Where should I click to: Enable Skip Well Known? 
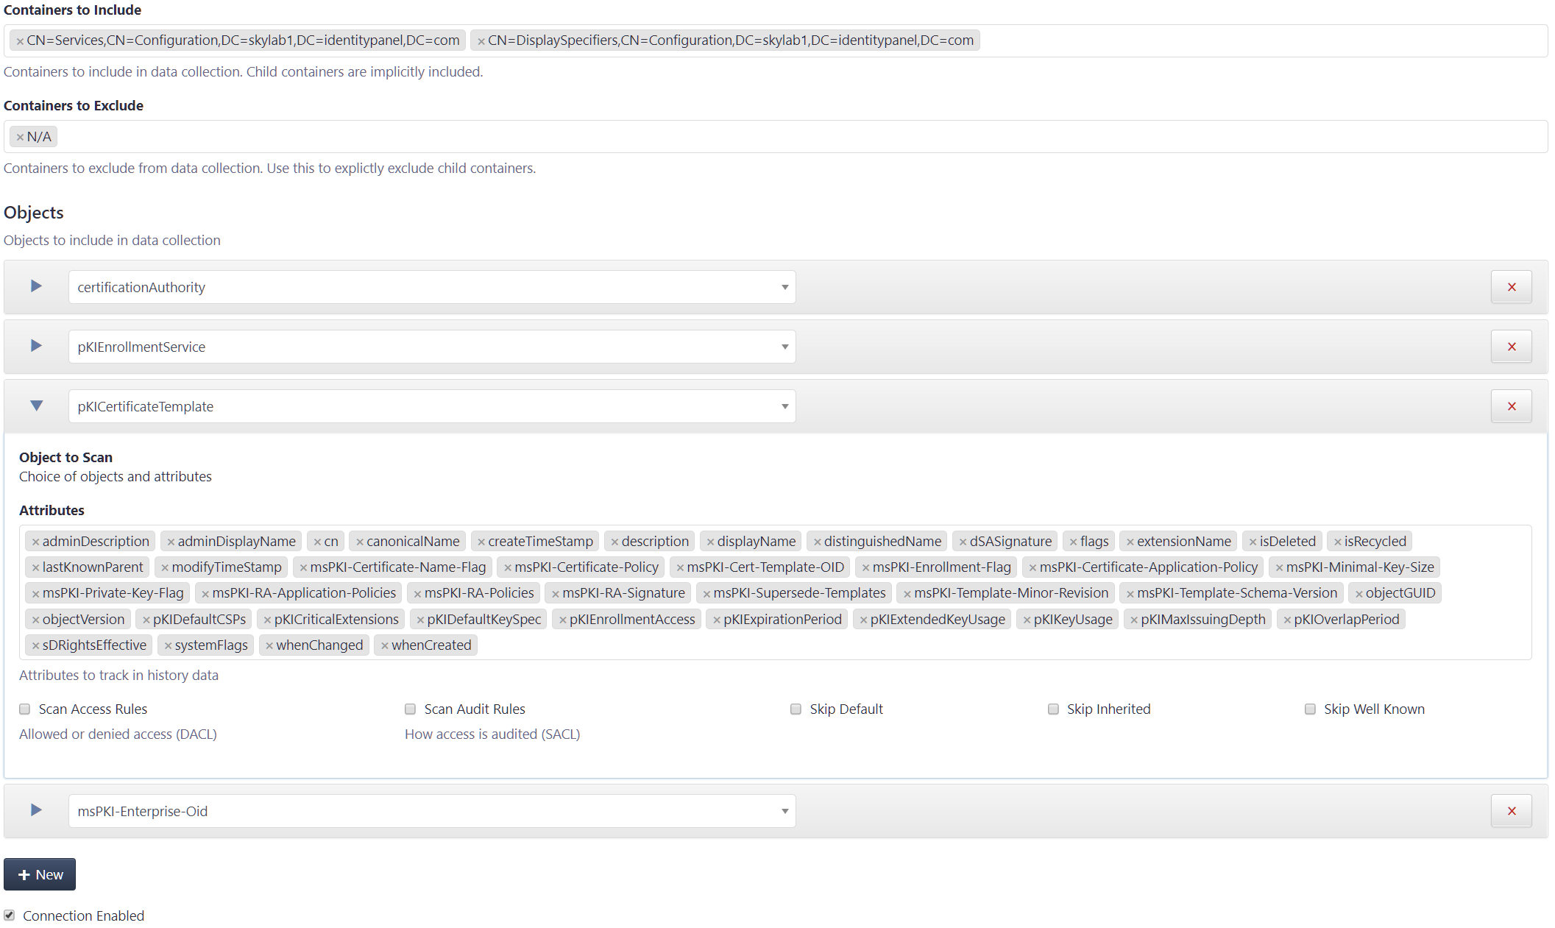(x=1309, y=709)
